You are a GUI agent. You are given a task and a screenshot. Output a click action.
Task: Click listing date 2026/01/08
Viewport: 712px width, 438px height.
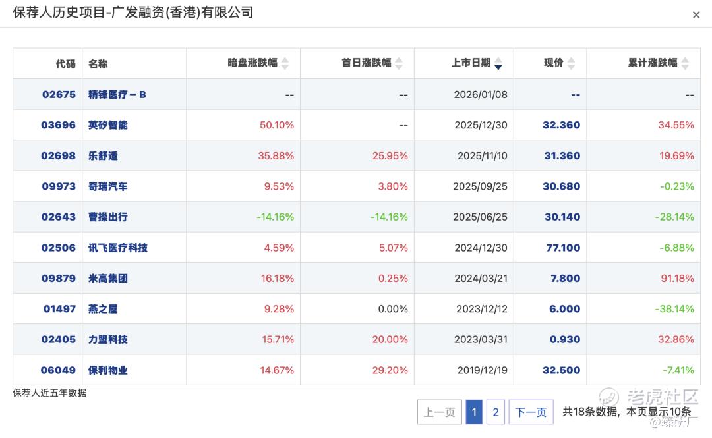(x=481, y=94)
